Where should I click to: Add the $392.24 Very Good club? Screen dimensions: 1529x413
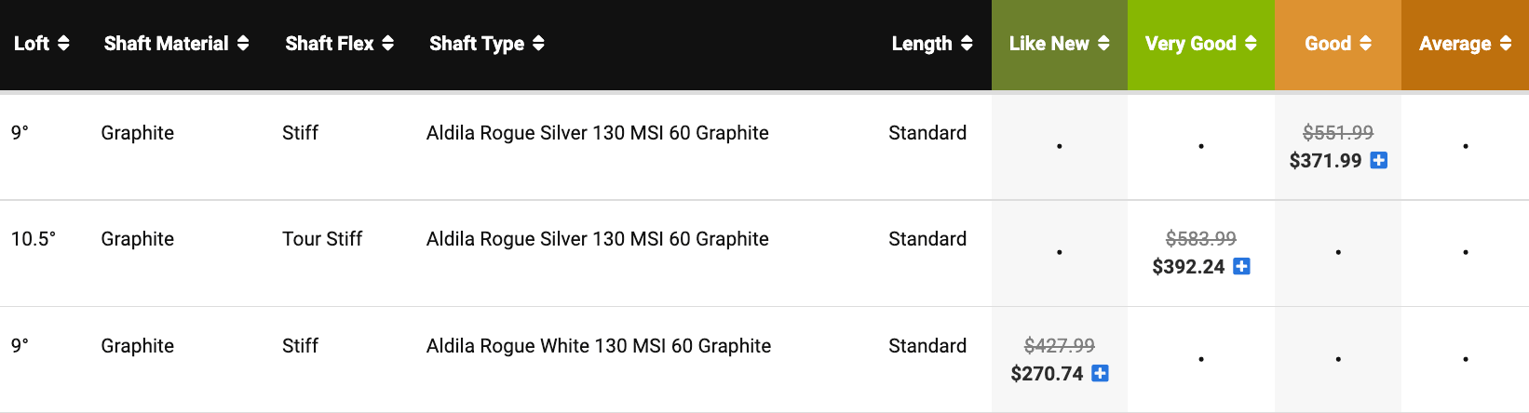click(x=1241, y=267)
